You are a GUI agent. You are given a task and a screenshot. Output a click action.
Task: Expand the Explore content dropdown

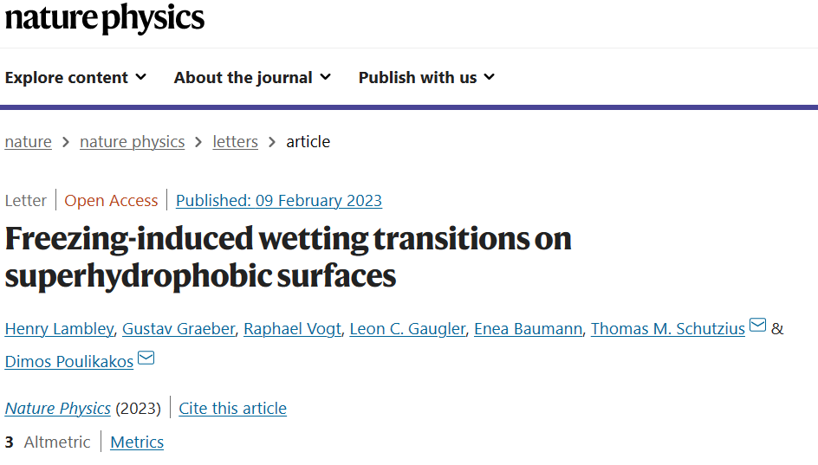click(x=75, y=78)
